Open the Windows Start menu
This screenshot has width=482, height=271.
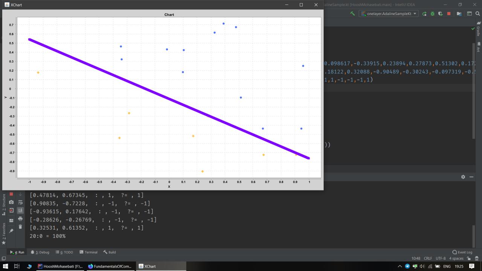coord(6,266)
